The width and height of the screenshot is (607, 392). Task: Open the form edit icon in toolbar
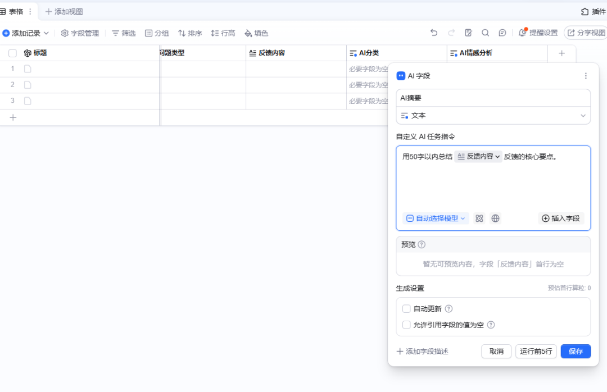pyautogui.click(x=468, y=33)
